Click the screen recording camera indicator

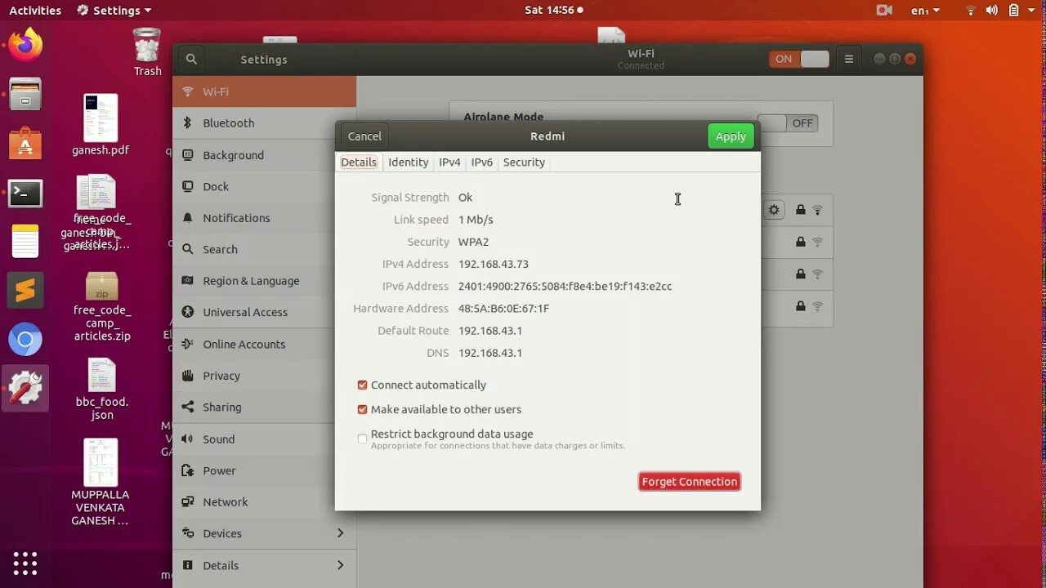point(884,11)
